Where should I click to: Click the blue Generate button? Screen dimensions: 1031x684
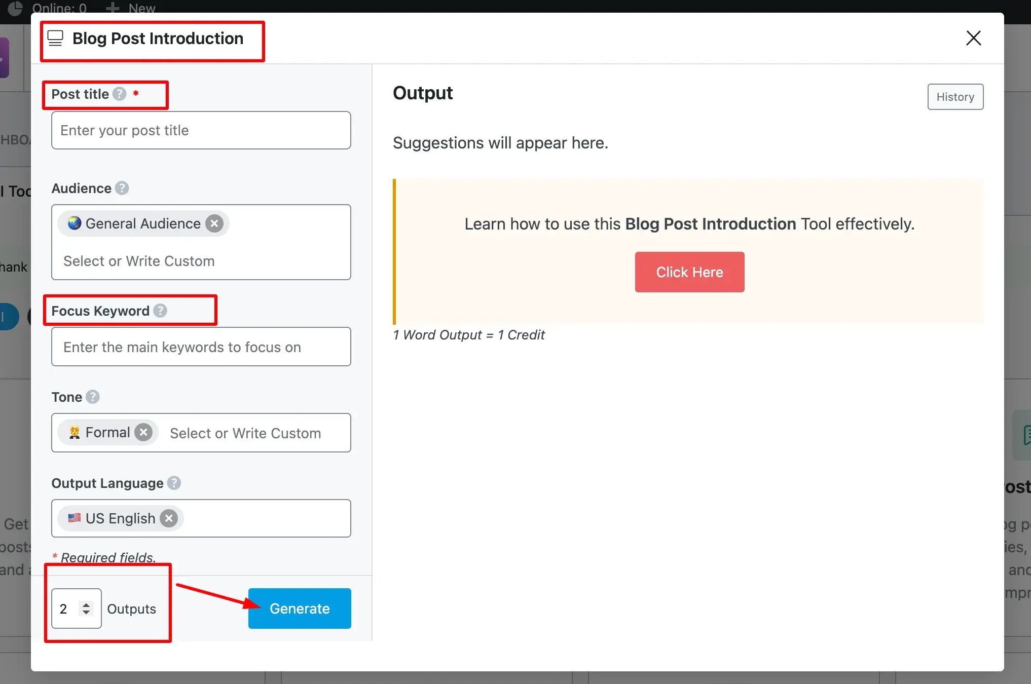coord(300,609)
